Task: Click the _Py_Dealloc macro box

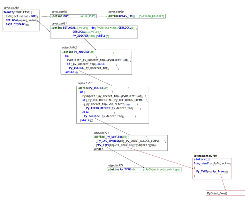Action: click(130, 143)
